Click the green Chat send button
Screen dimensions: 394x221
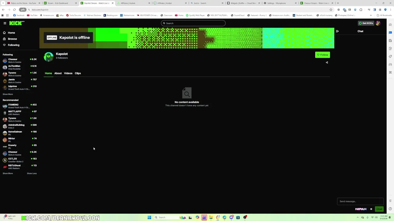[x=379, y=209]
